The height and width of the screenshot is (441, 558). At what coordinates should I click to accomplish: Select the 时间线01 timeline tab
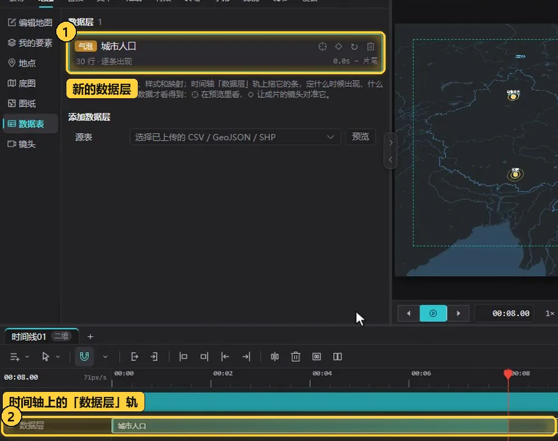(x=28, y=337)
